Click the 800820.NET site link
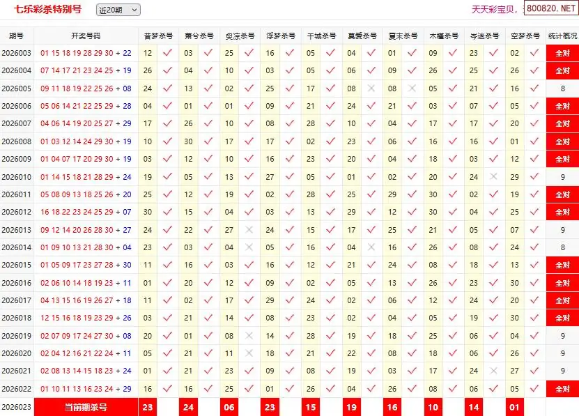This screenshot has width=579, height=416. coord(550,9)
